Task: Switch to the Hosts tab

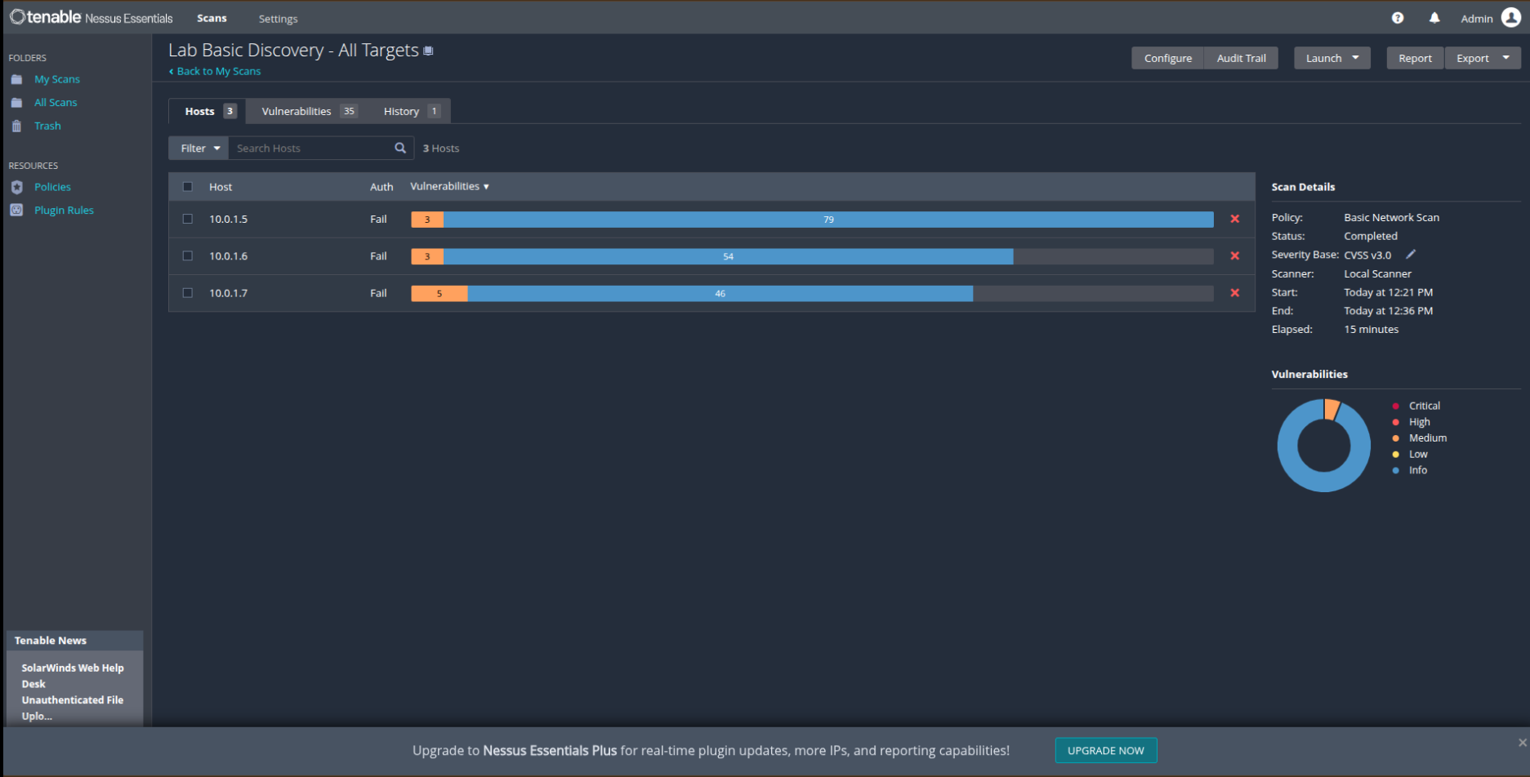Action: 207,111
